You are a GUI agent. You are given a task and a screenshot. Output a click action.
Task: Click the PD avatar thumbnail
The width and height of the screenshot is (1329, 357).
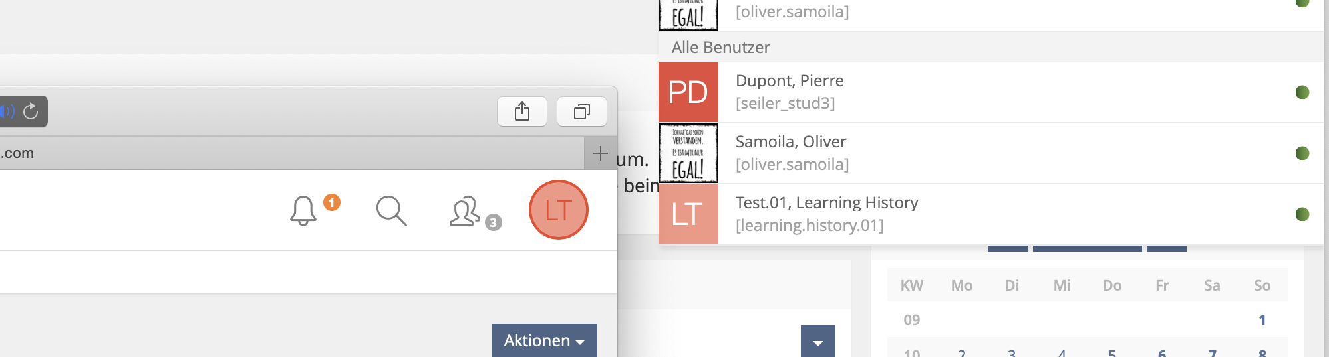coord(688,92)
